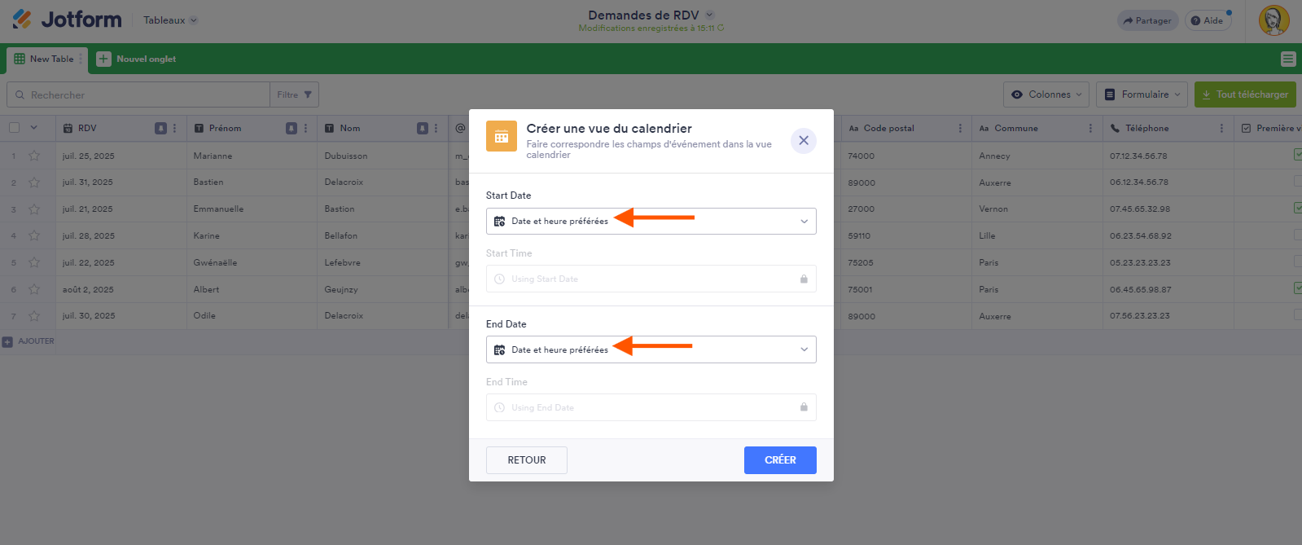Star the Albert Geujnzy row
Image resolution: width=1302 pixels, height=545 pixels.
[34, 289]
